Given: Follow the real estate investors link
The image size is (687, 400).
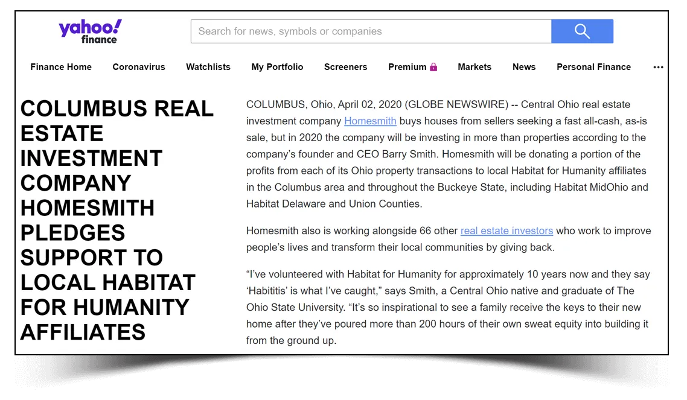Looking at the screenshot, I should click(x=506, y=230).
